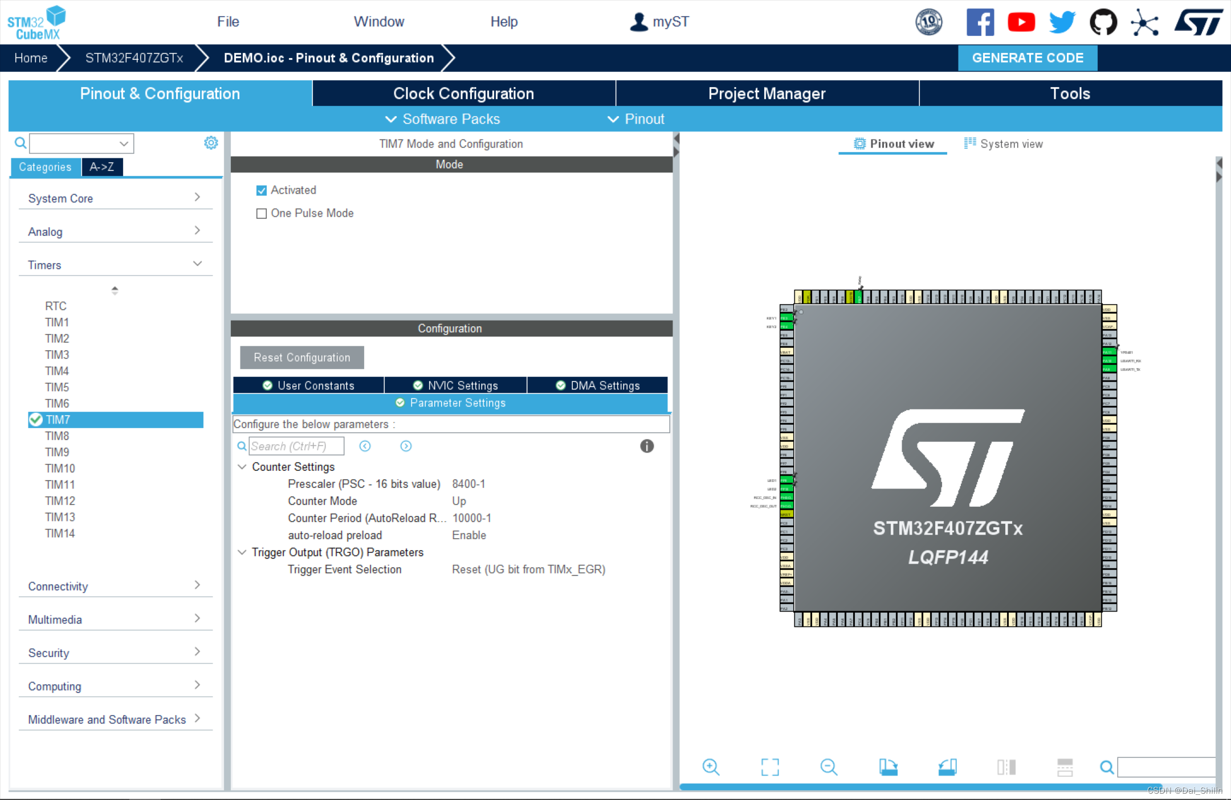
Task: Click the parameter info icon
Action: pyautogui.click(x=647, y=446)
